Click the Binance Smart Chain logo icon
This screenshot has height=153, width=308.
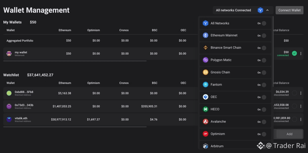pos(205,48)
